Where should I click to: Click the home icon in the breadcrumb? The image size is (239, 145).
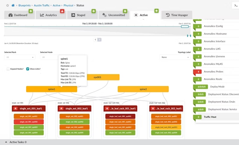tap(13, 5)
